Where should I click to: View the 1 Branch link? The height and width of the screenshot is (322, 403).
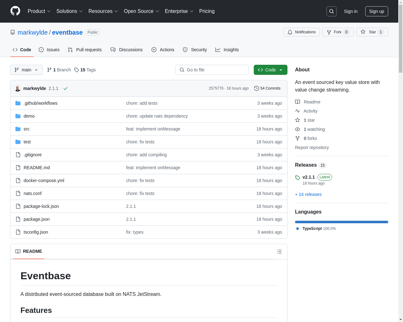59,70
